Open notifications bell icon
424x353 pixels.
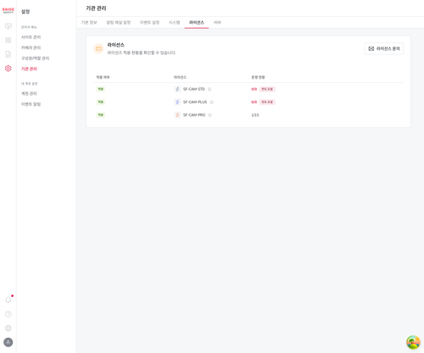click(x=8, y=300)
